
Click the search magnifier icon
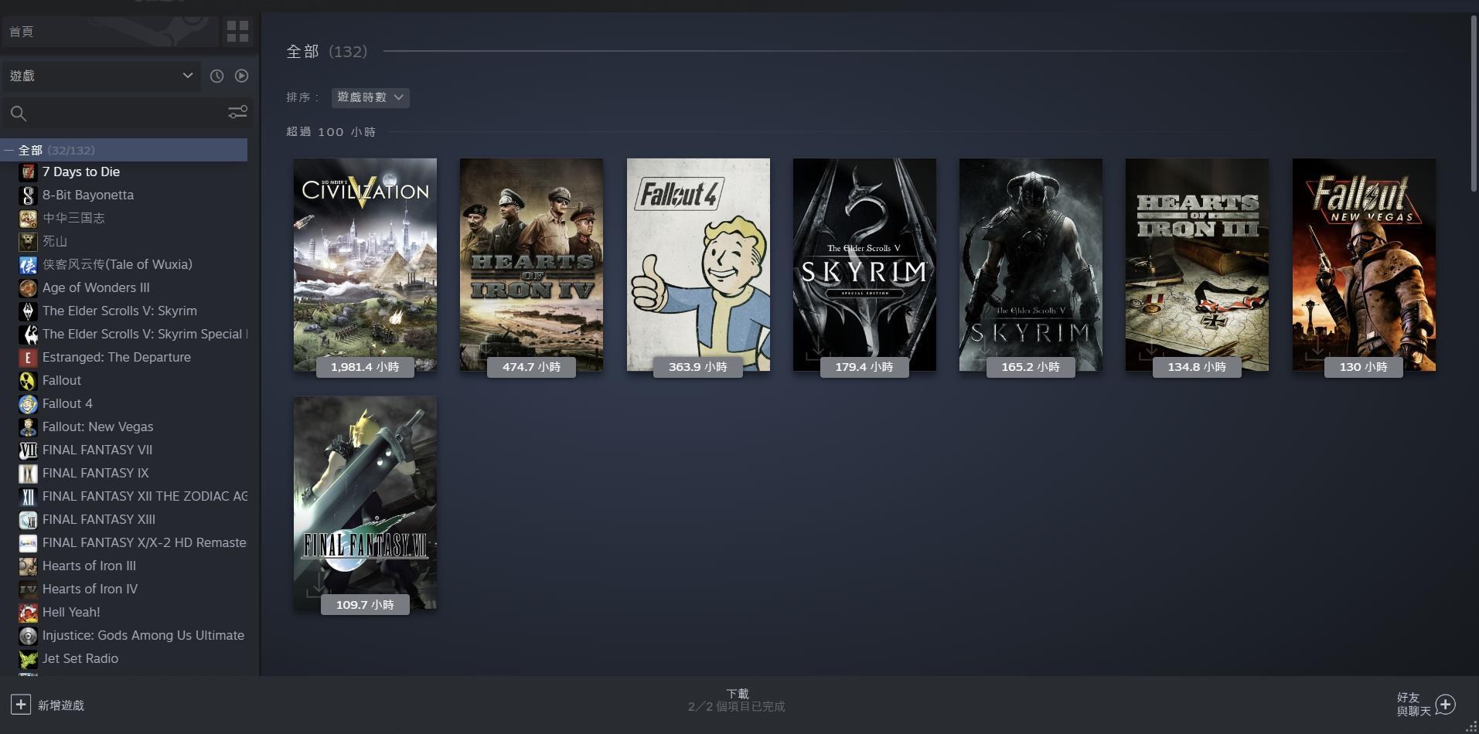pos(19,114)
